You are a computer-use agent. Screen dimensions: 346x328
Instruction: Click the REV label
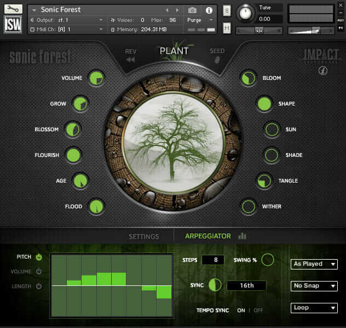click(130, 51)
